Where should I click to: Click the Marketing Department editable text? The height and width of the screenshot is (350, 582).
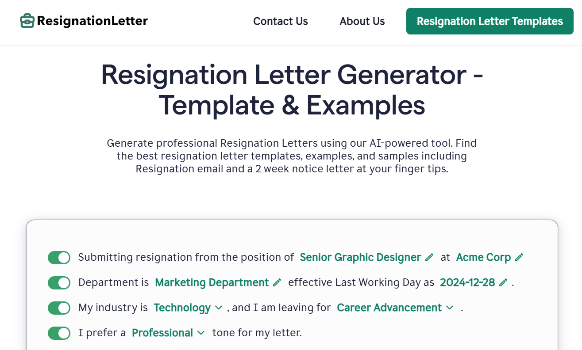(x=212, y=282)
